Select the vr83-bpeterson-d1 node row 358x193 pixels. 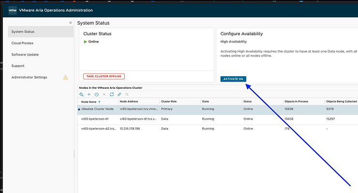tap(218, 119)
